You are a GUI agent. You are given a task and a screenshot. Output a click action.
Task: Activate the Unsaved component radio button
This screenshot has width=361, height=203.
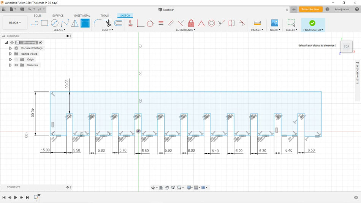click(x=41, y=43)
